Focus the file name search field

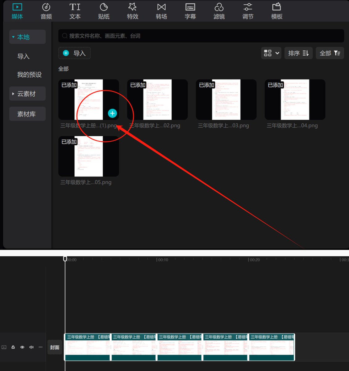point(201,36)
